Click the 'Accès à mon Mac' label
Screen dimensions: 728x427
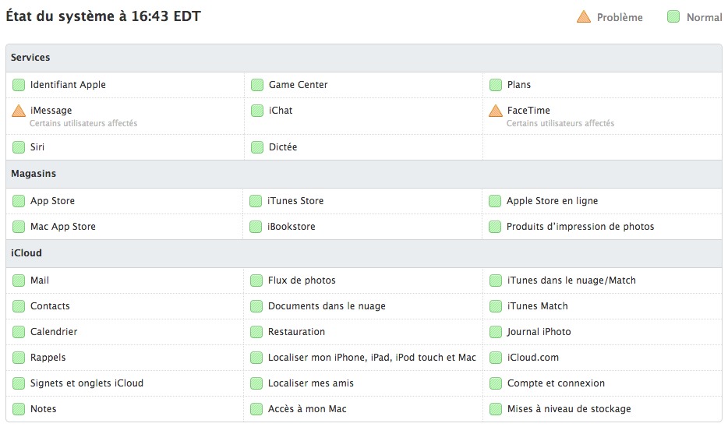point(307,409)
